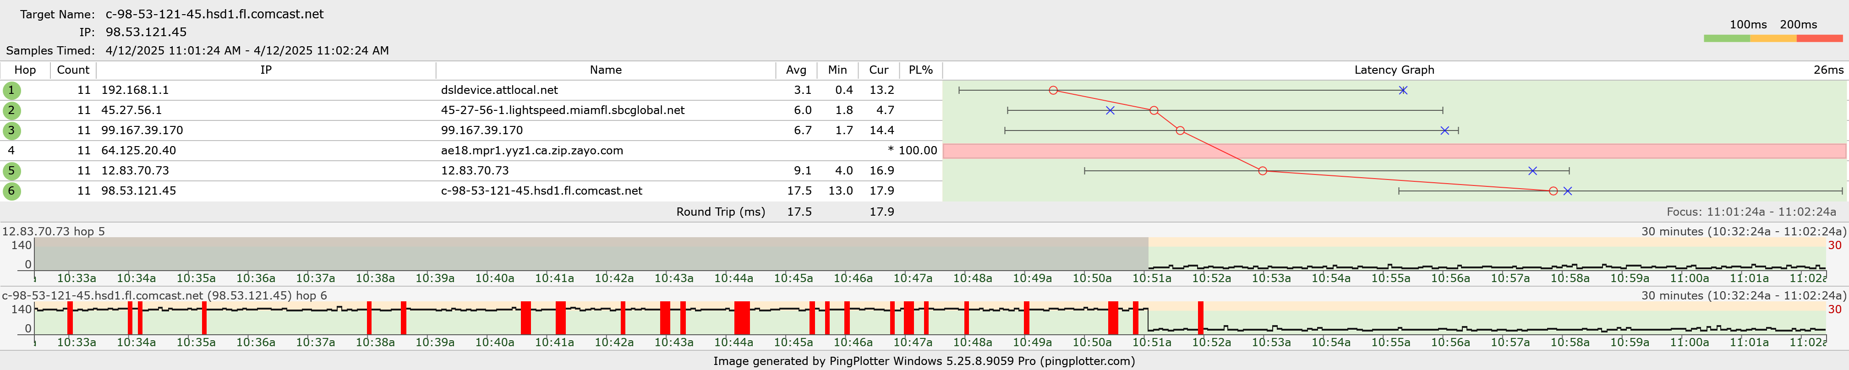Viewport: 1849px width, 370px height.
Task: Click the green segment of the latency legend
Action: [1727, 39]
